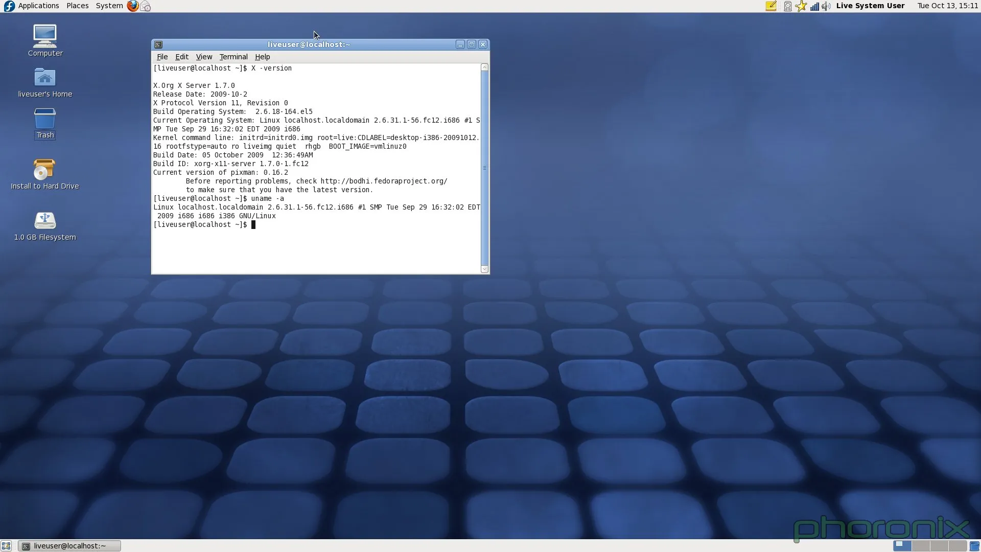
Task: Click the disk drive tray icon
Action: 788,6
